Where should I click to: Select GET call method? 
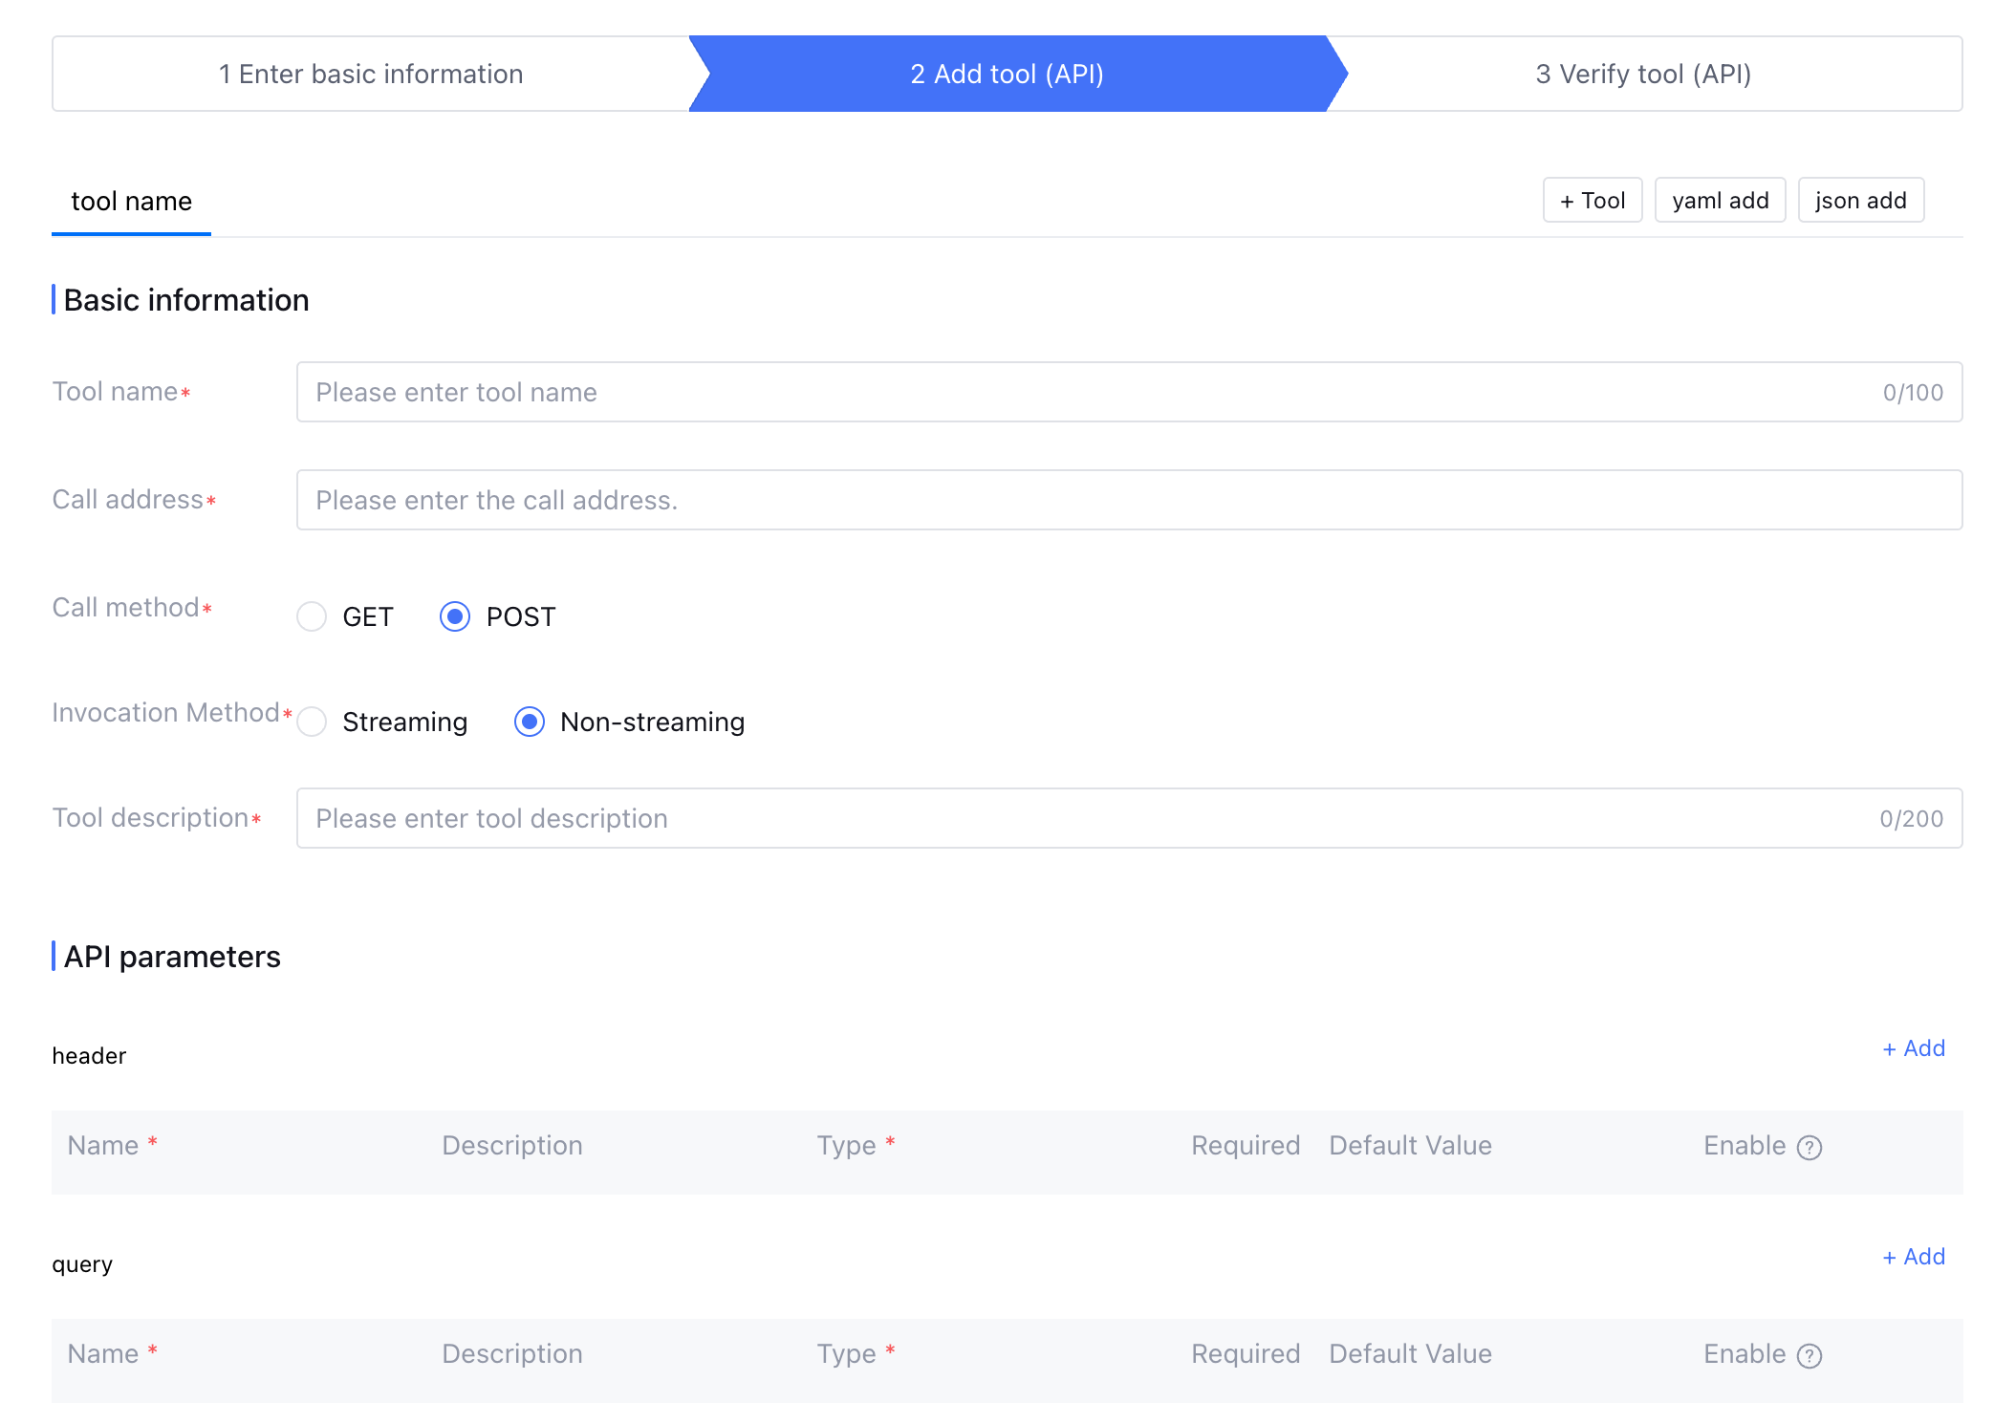click(312, 616)
